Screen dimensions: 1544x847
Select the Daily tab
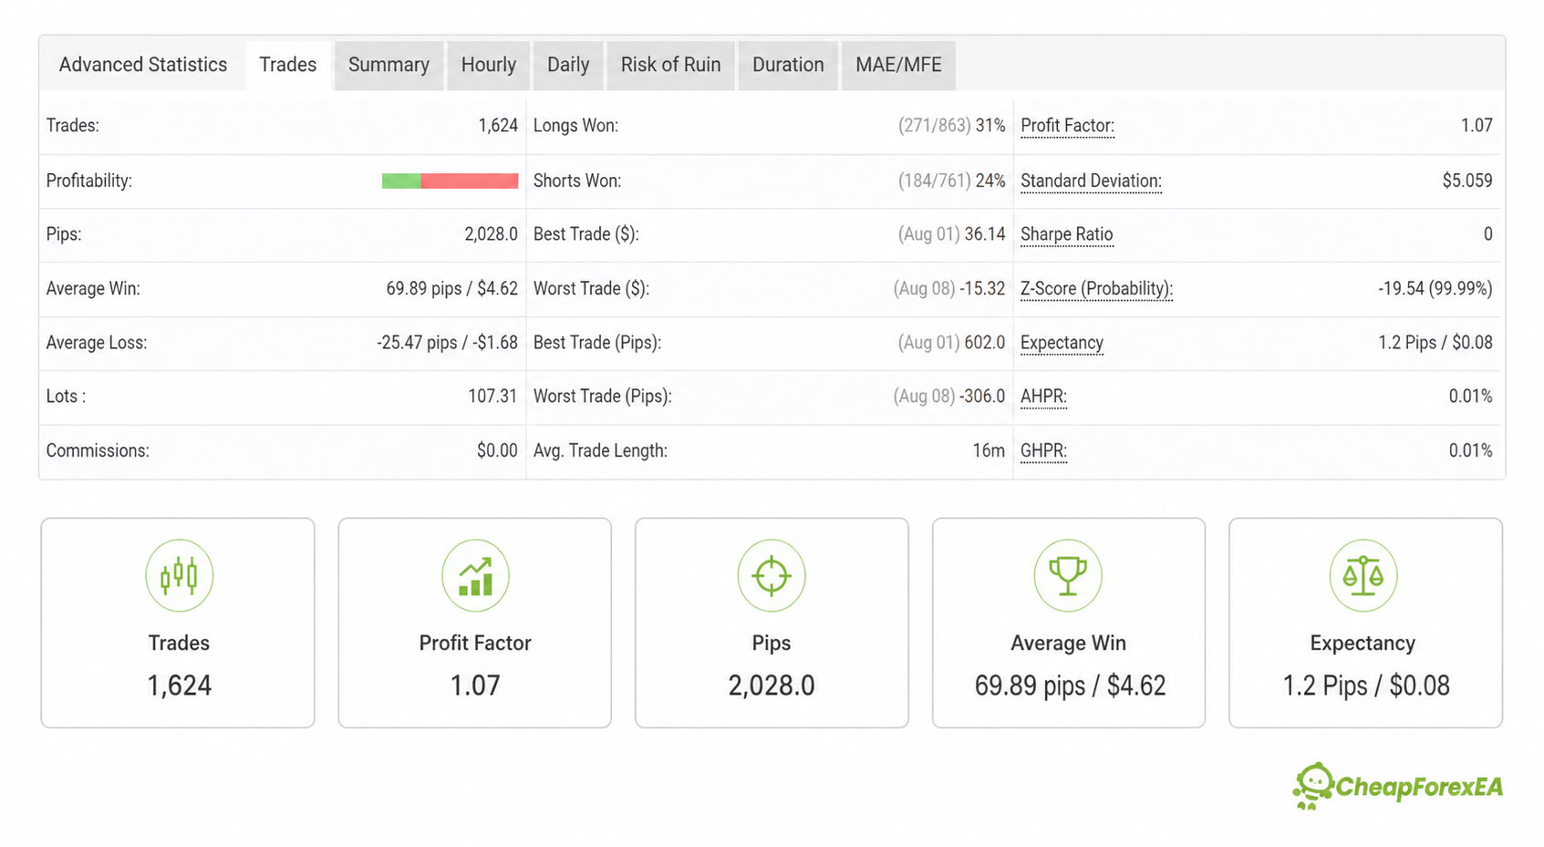tap(568, 65)
